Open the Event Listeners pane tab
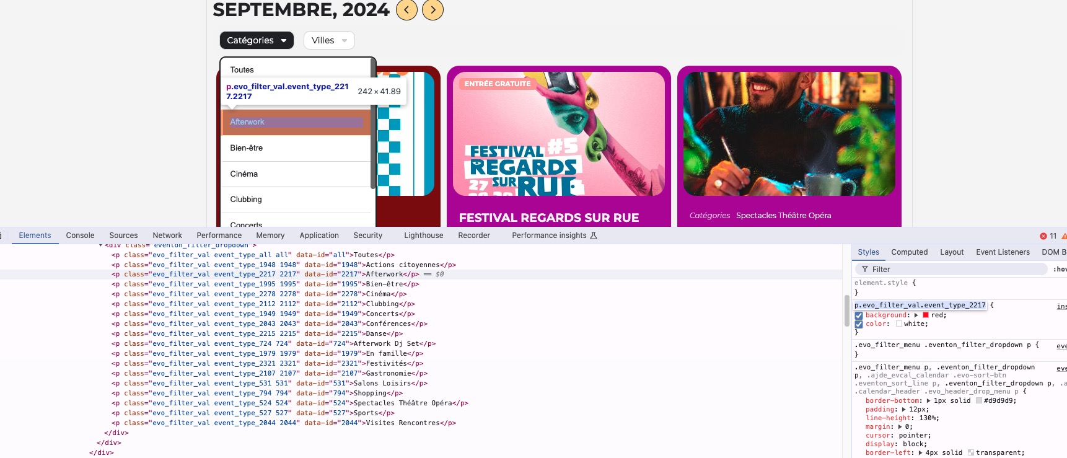This screenshot has width=1067, height=458. (1003, 252)
